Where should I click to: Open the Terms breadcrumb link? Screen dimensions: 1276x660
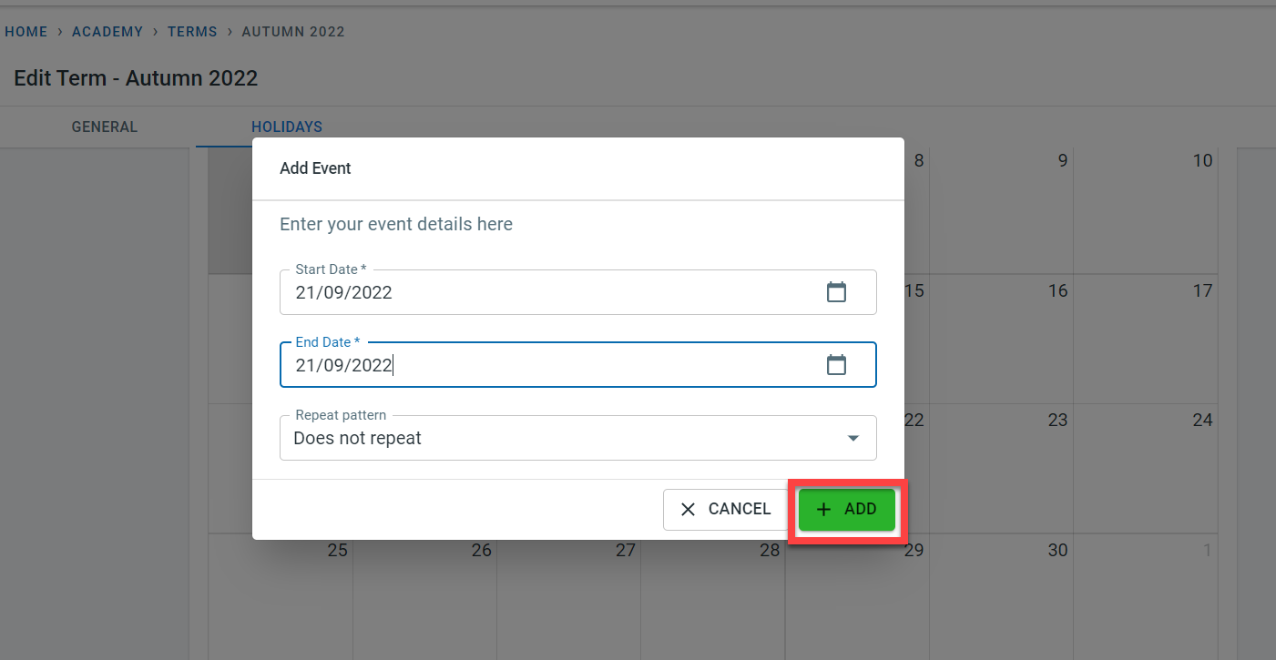point(192,32)
